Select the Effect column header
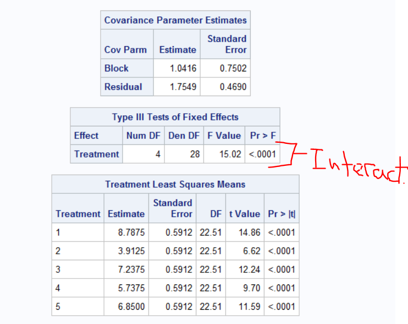The image size is (408, 324). click(x=86, y=136)
